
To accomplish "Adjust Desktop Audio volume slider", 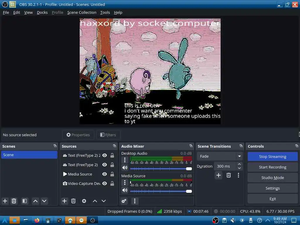I will [x=161, y=168].
